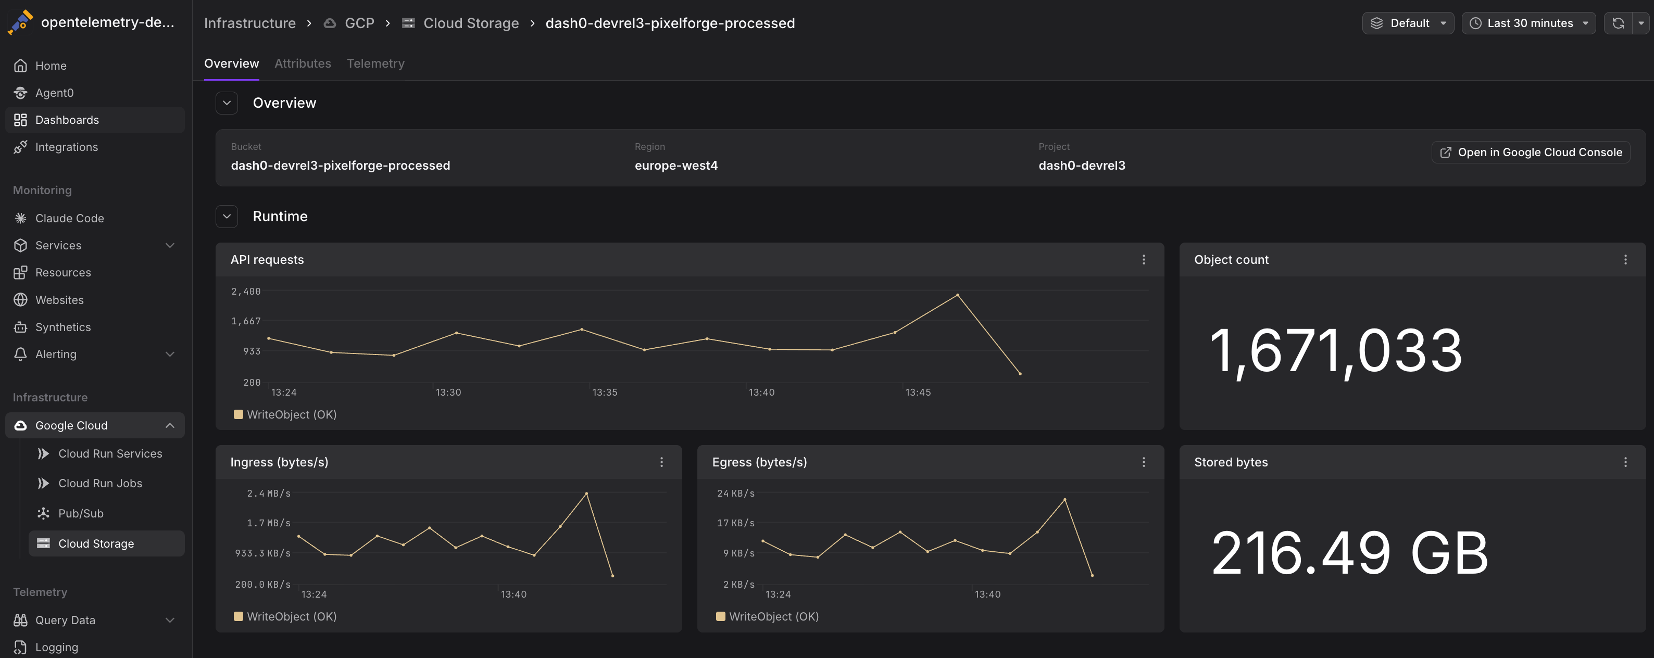Click Open in Google Cloud Console

point(1531,152)
